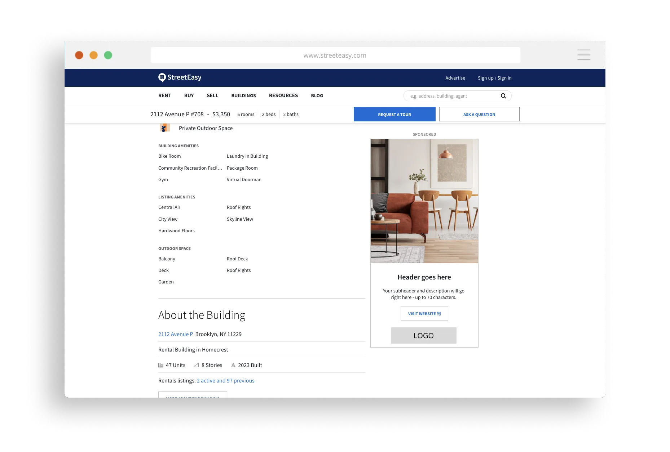Click the LOGO placeholder in the ad

424,335
